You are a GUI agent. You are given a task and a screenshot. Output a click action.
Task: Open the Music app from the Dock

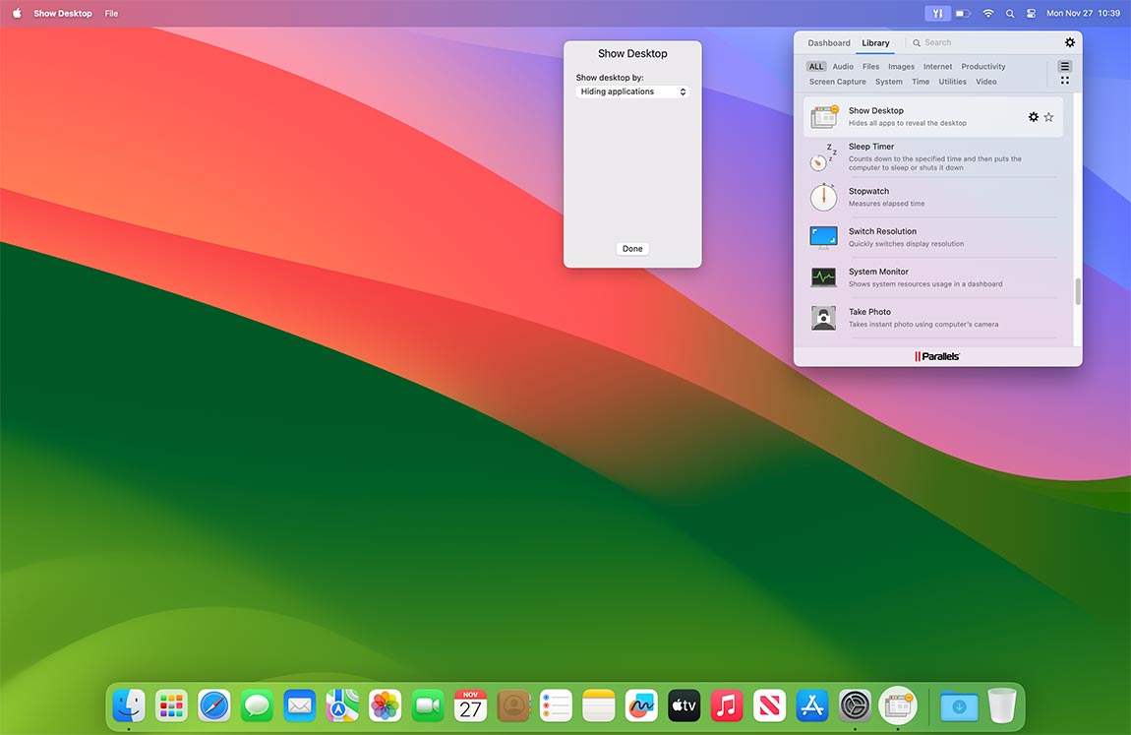(726, 705)
